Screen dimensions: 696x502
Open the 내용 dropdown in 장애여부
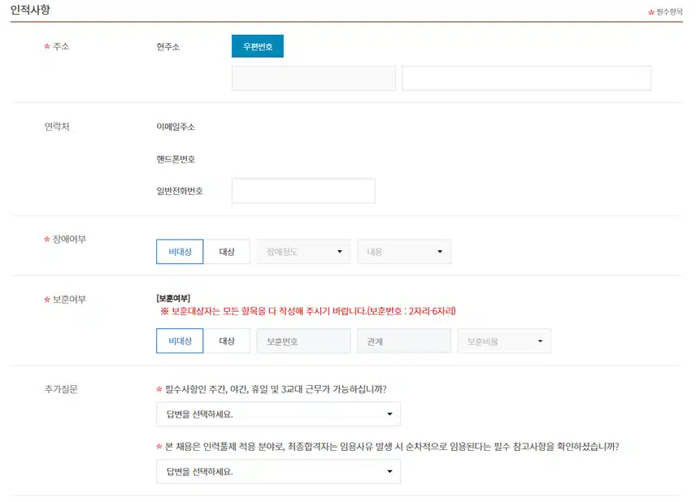click(404, 252)
